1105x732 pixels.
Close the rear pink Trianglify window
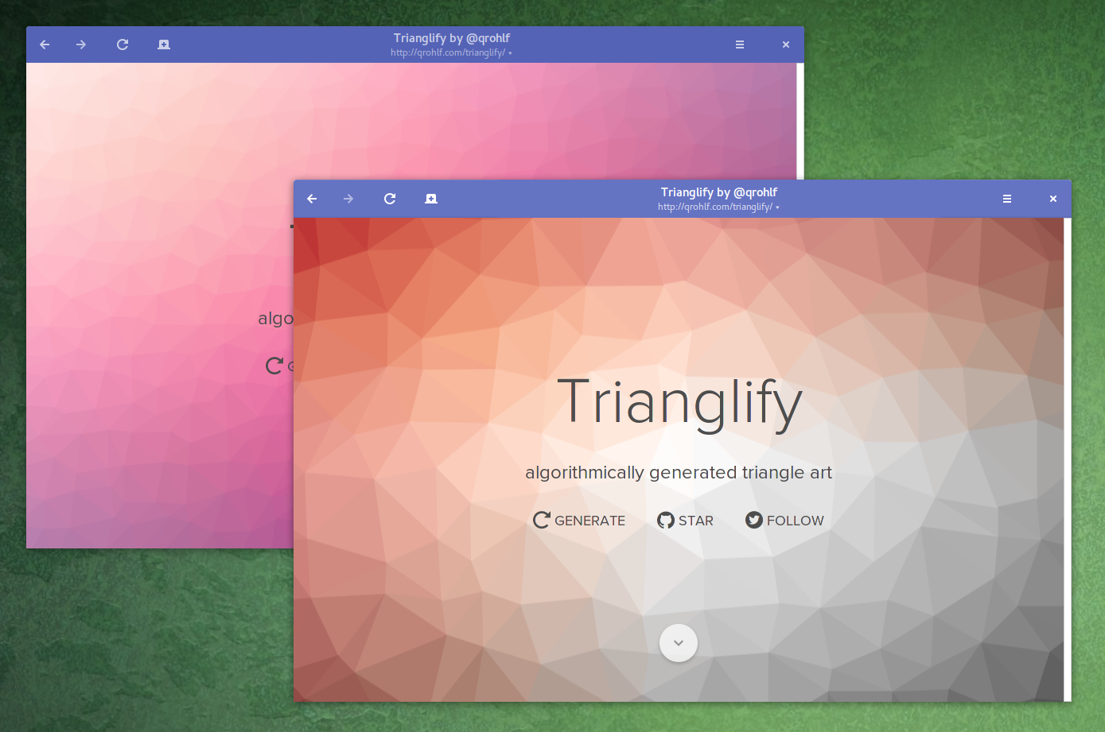786,45
